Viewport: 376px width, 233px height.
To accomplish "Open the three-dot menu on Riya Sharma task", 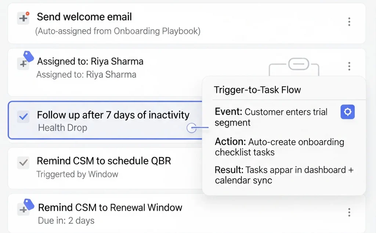I will pos(349,66).
